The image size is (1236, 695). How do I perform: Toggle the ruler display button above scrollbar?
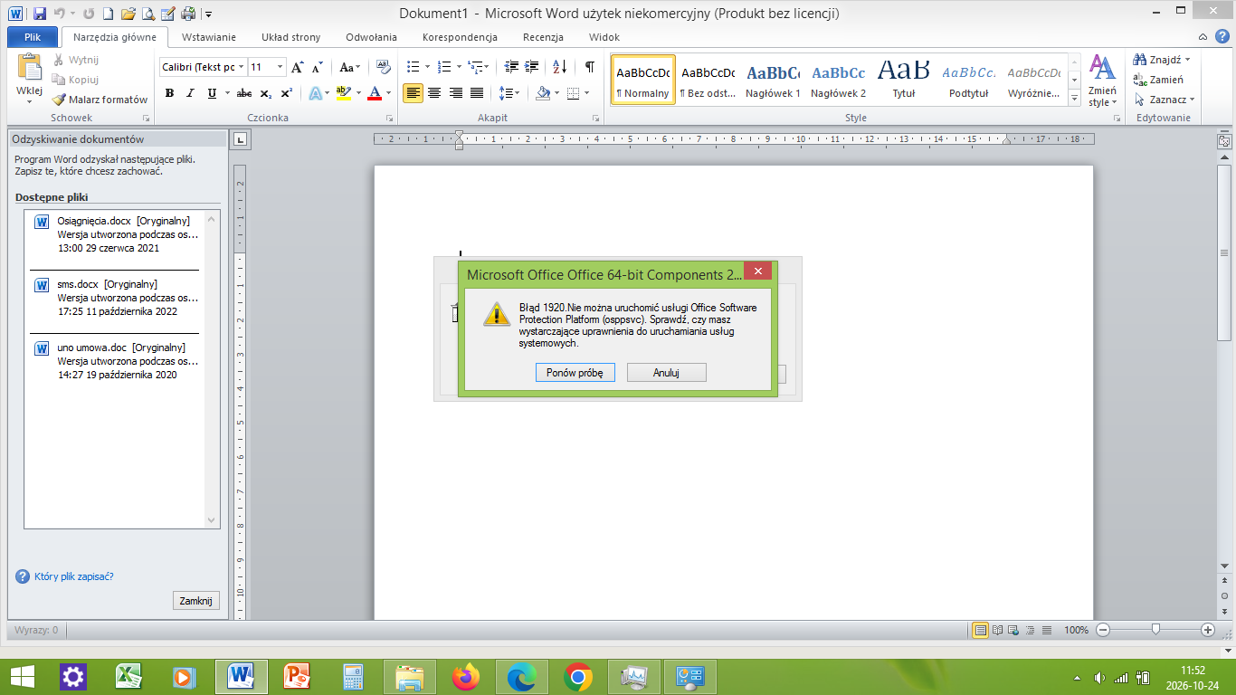(x=1224, y=141)
